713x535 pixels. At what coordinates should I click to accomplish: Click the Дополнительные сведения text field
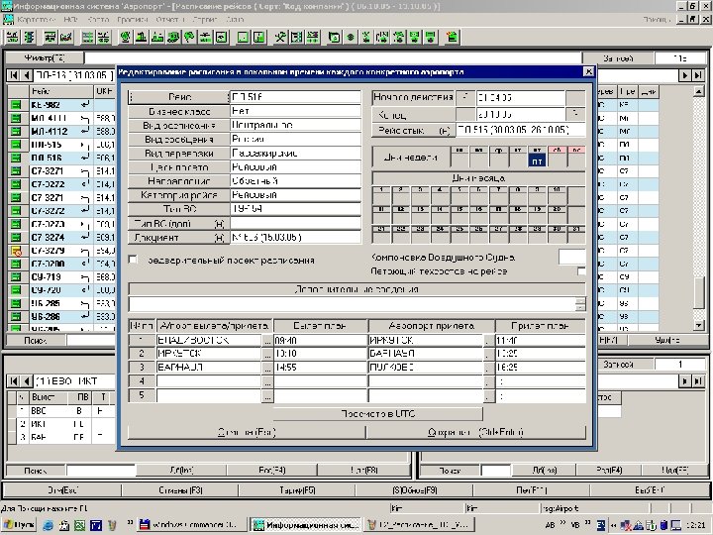tap(352, 304)
